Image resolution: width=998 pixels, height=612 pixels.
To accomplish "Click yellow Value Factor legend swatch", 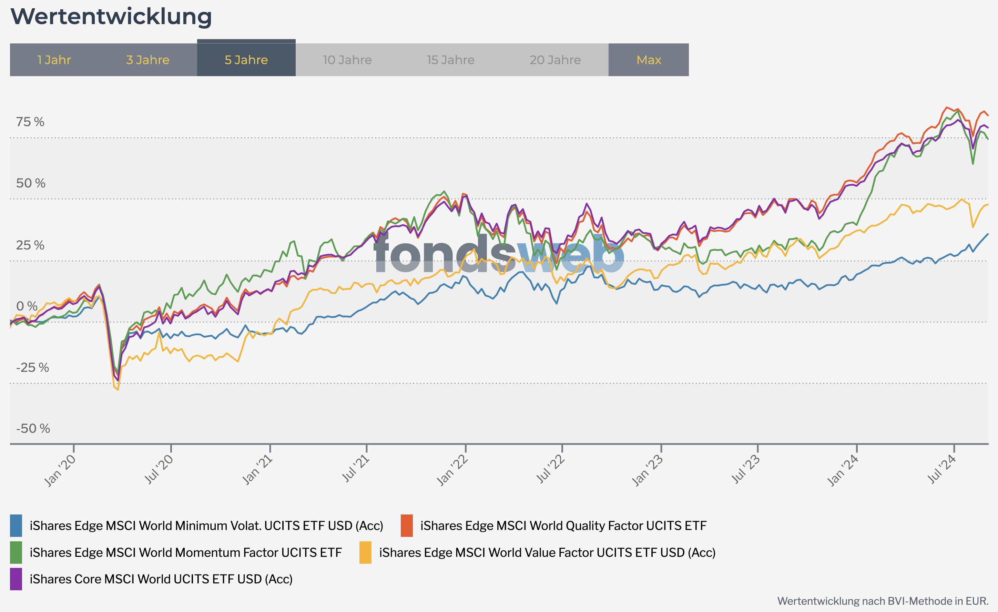I will click(x=365, y=552).
